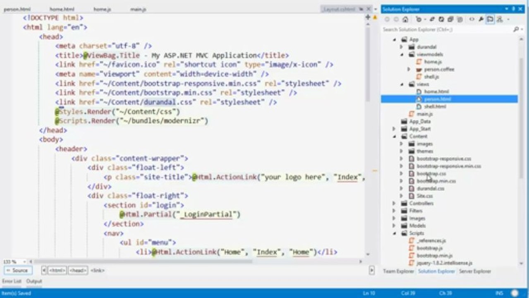Viewport: 529px width, 298px height.
Task: Click the Collapse All icon in Solution Explorer
Action: point(450,19)
